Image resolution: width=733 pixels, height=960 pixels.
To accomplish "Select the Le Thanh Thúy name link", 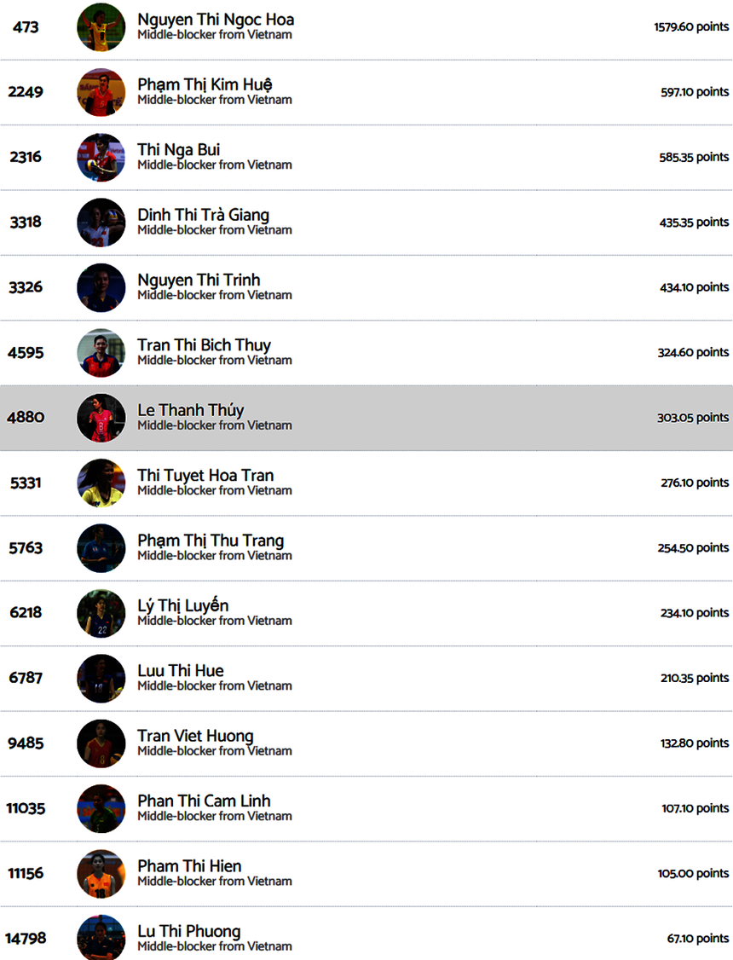I will coord(190,410).
